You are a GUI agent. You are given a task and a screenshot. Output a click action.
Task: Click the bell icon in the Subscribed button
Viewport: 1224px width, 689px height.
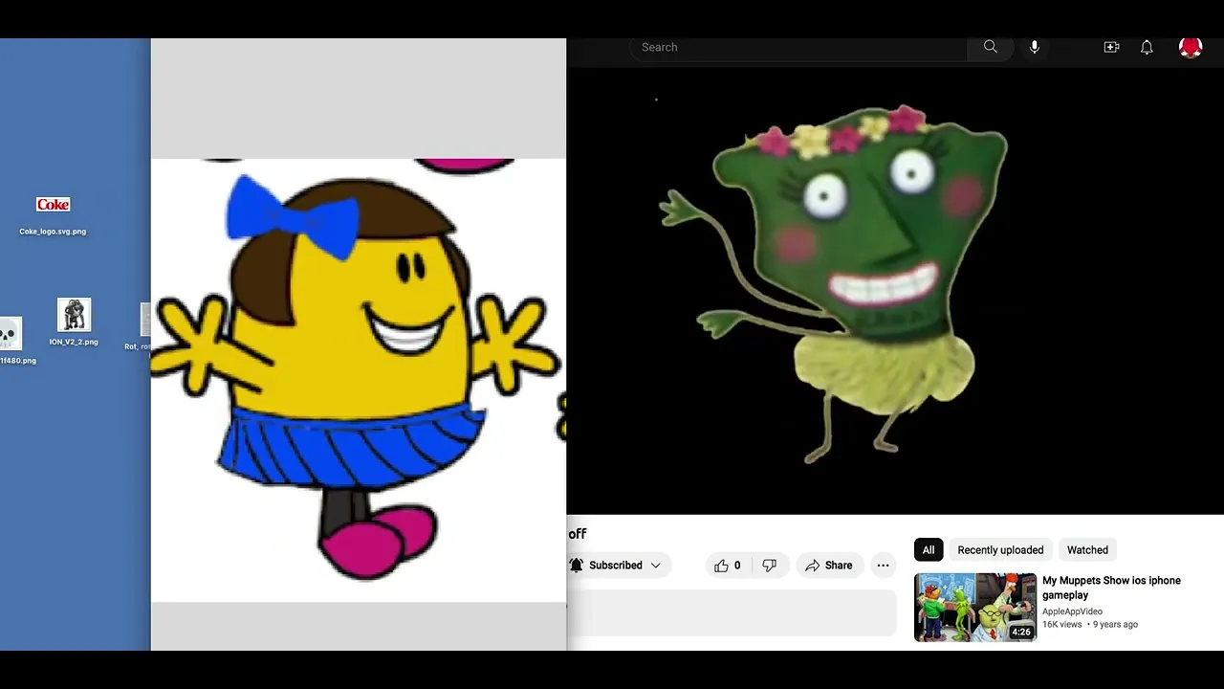[x=577, y=566]
